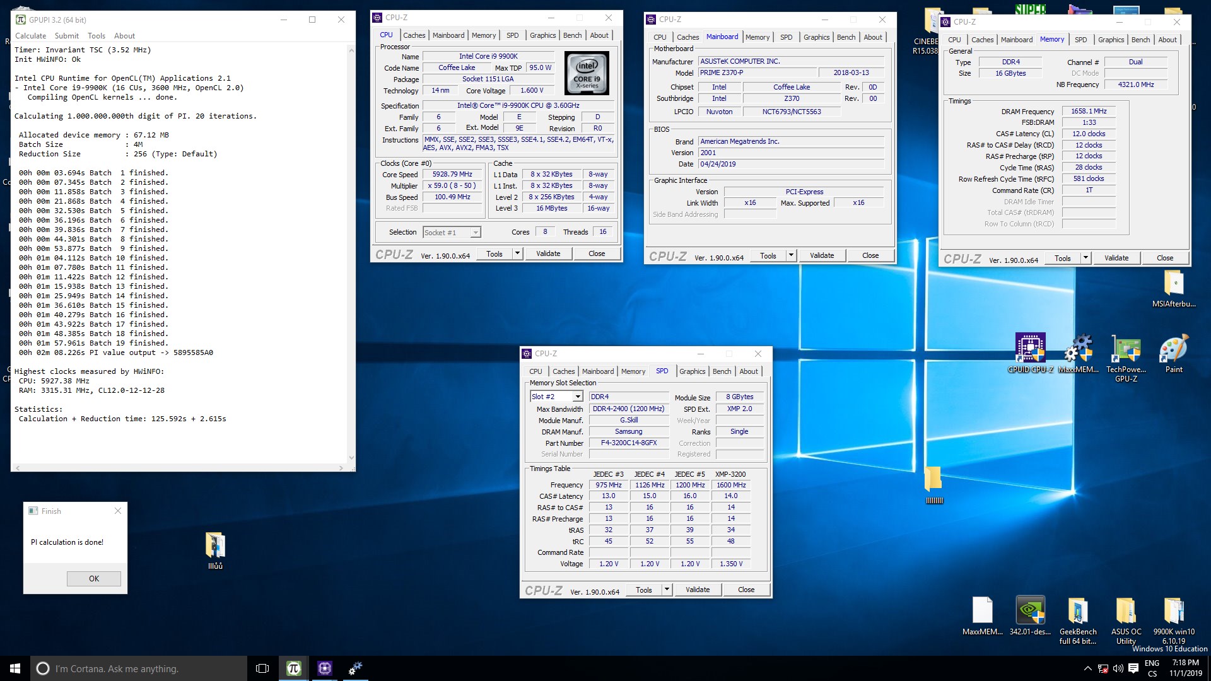The width and height of the screenshot is (1211, 681).
Task: Expand Tools arrow in CPU-Z Mainboard window
Action: (x=791, y=255)
